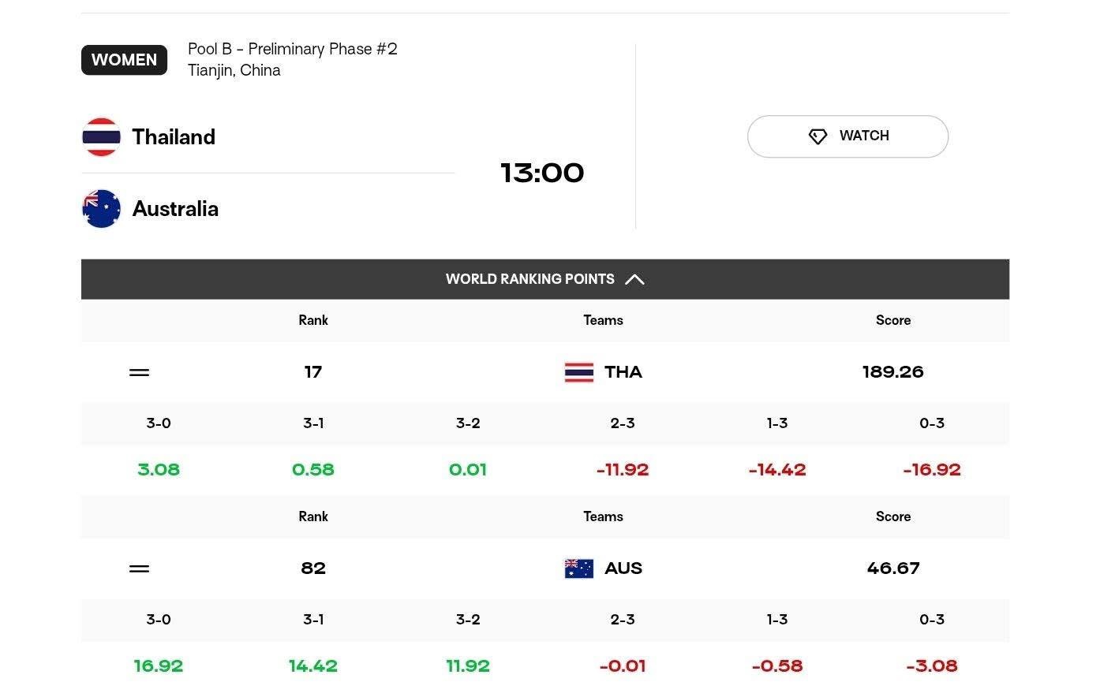The height and width of the screenshot is (697, 1100).
Task: Click the Australia round flag icon
Action: pyautogui.click(x=101, y=209)
